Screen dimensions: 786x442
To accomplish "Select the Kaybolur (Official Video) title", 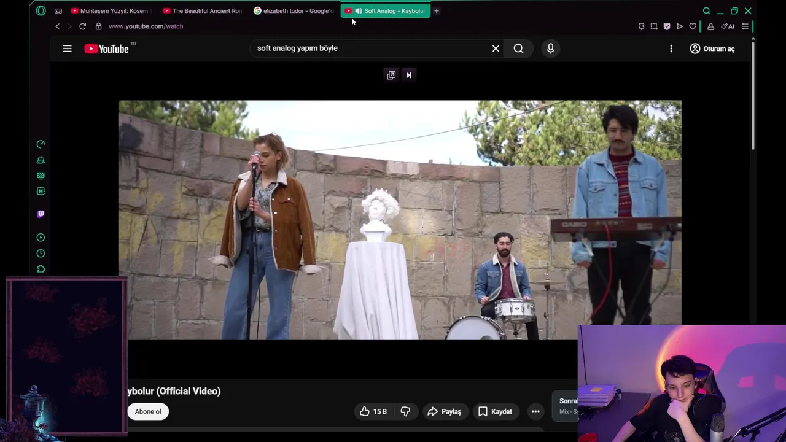I will [x=174, y=391].
